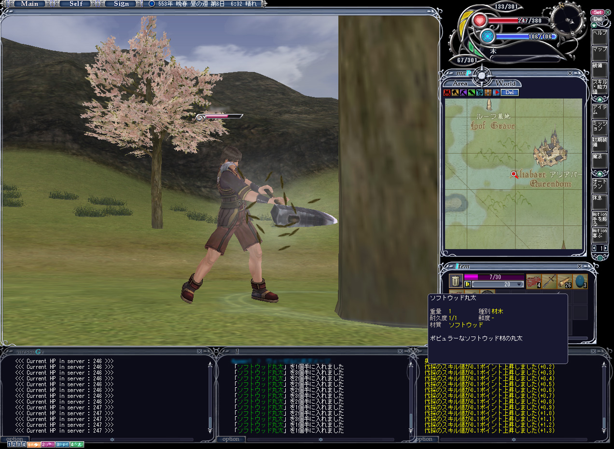The image size is (614, 449).
Task: Open 装備 equipment shortcut
Action: coord(600,70)
